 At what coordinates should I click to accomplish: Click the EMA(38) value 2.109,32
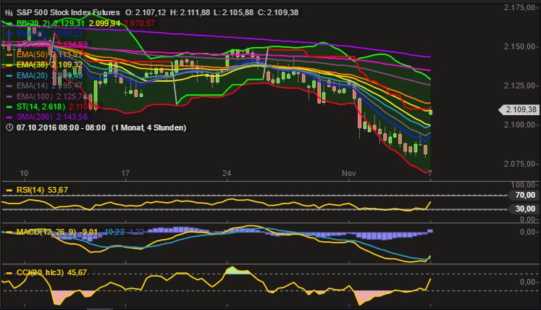(x=67, y=65)
